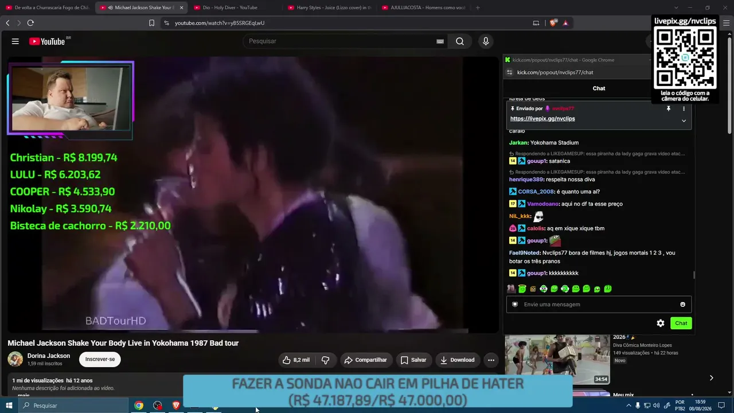Bookmark this page with the bookmark icon
Image resolution: width=734 pixels, height=413 pixels.
tap(151, 23)
